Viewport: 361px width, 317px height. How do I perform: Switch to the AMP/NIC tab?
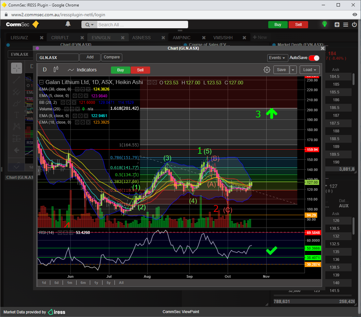point(182,38)
